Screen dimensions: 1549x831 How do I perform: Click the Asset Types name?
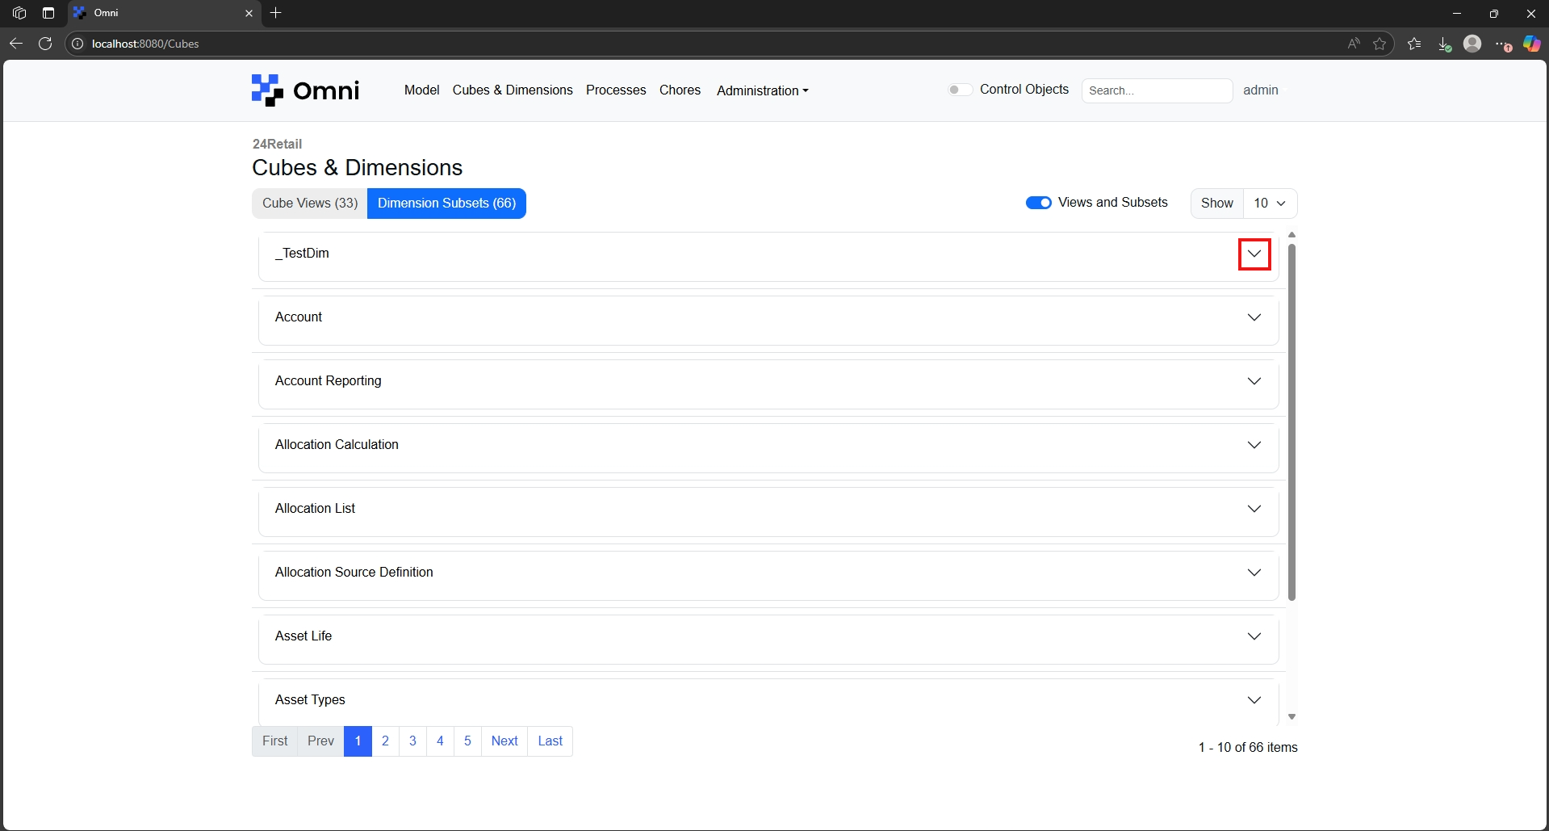coord(310,700)
